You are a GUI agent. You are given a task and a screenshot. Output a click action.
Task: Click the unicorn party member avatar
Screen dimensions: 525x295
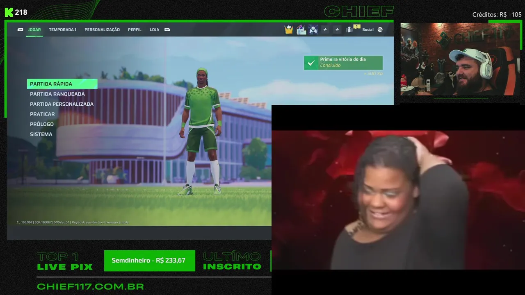301,29
